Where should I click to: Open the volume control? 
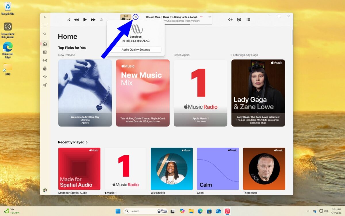tap(230, 20)
